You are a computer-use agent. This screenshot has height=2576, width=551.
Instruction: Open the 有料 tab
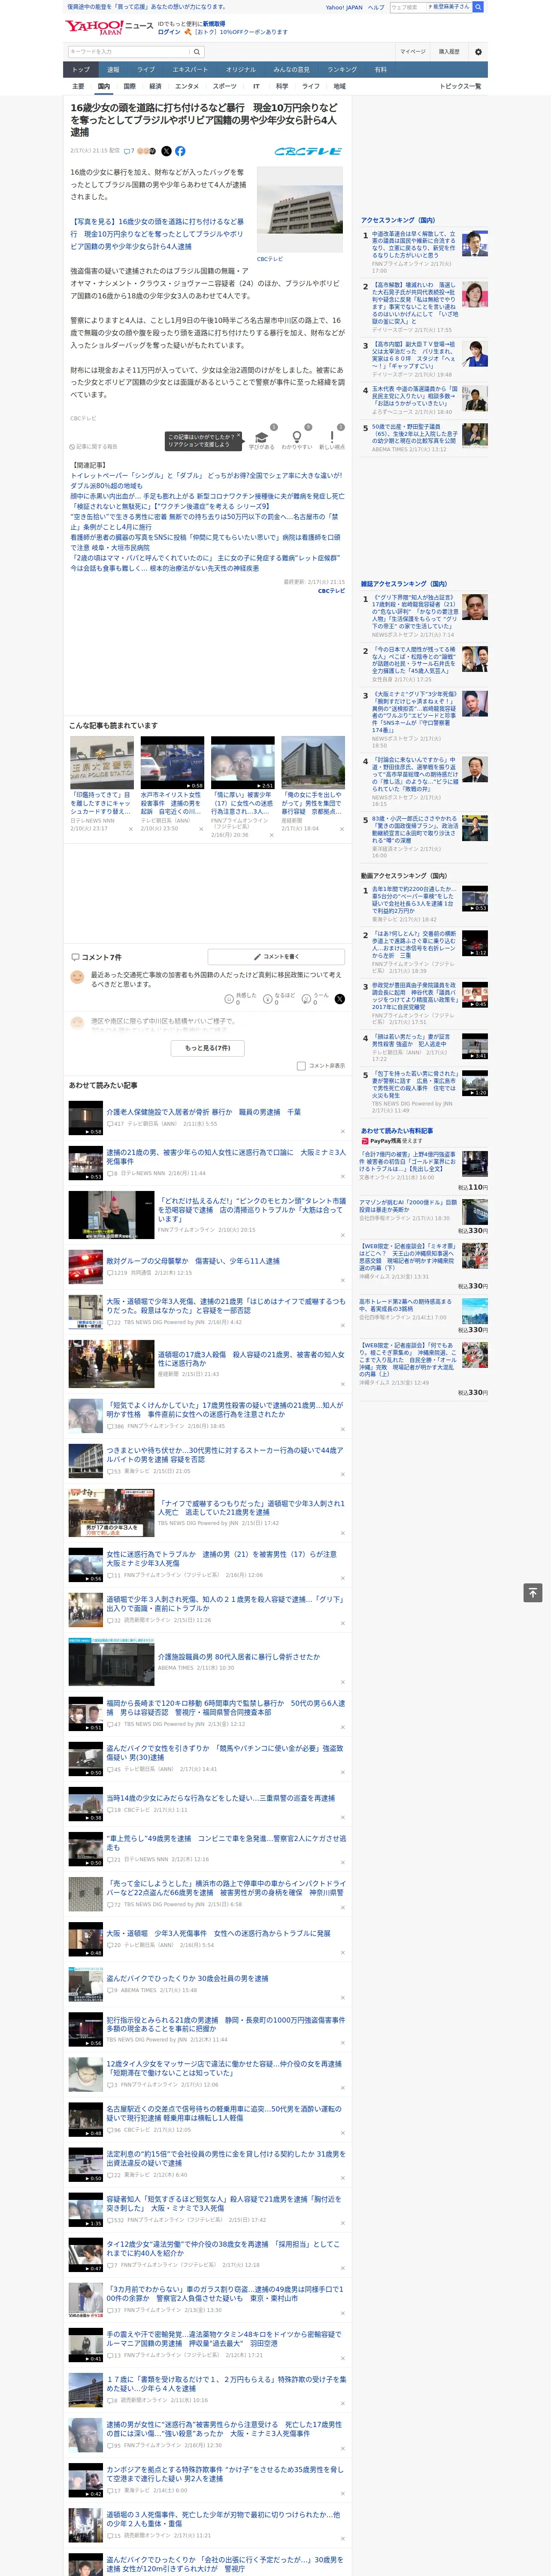click(x=380, y=70)
